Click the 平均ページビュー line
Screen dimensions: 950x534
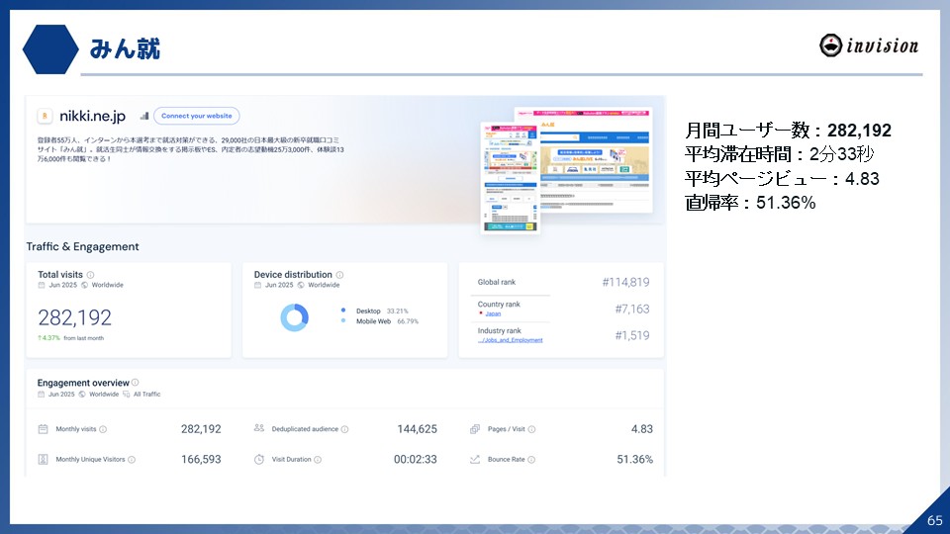[x=782, y=179]
